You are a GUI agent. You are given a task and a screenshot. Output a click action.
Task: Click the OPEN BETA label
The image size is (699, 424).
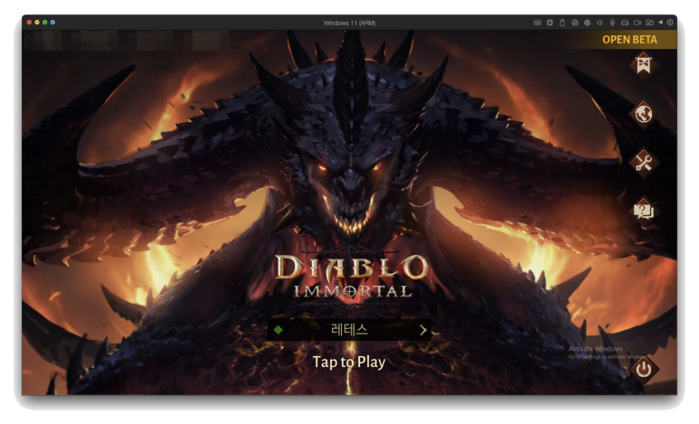[629, 40]
